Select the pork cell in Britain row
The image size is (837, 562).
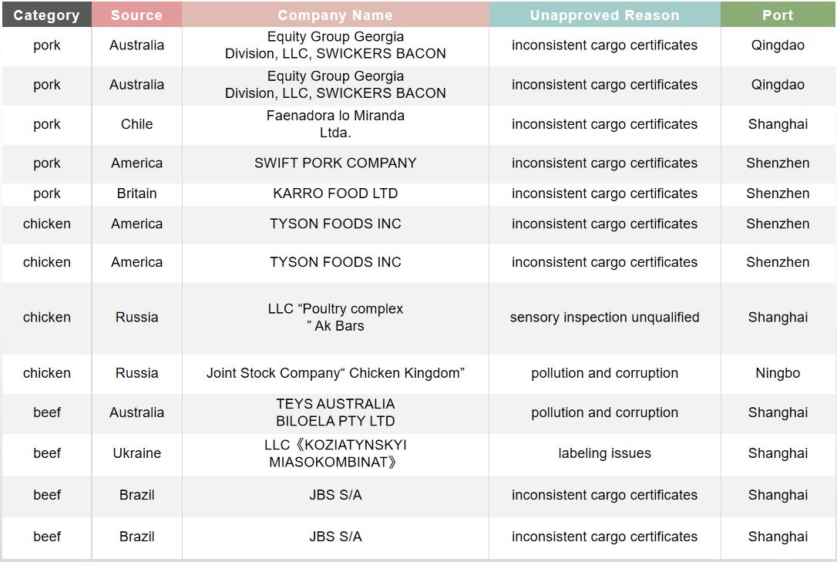coord(46,194)
